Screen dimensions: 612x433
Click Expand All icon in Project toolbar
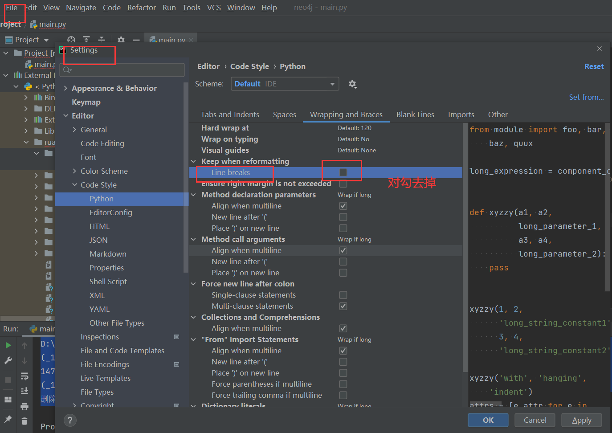[86, 40]
